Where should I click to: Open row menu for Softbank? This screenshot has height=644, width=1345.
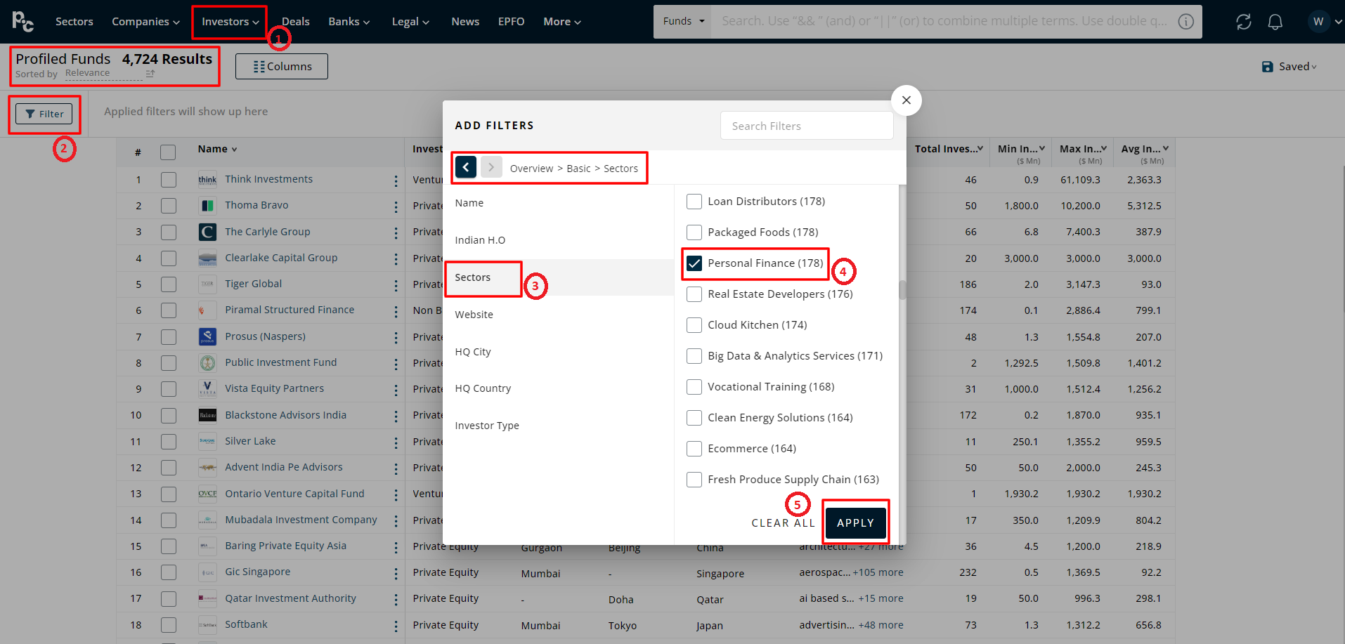[396, 626]
